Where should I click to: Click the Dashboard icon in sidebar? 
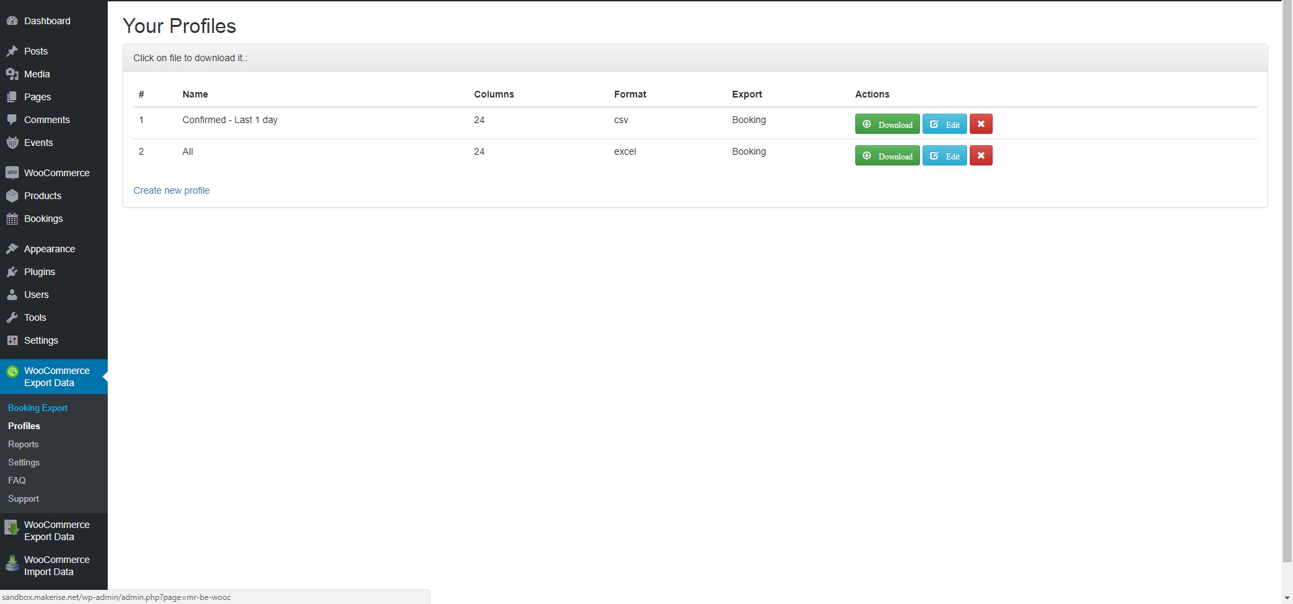tap(12, 21)
